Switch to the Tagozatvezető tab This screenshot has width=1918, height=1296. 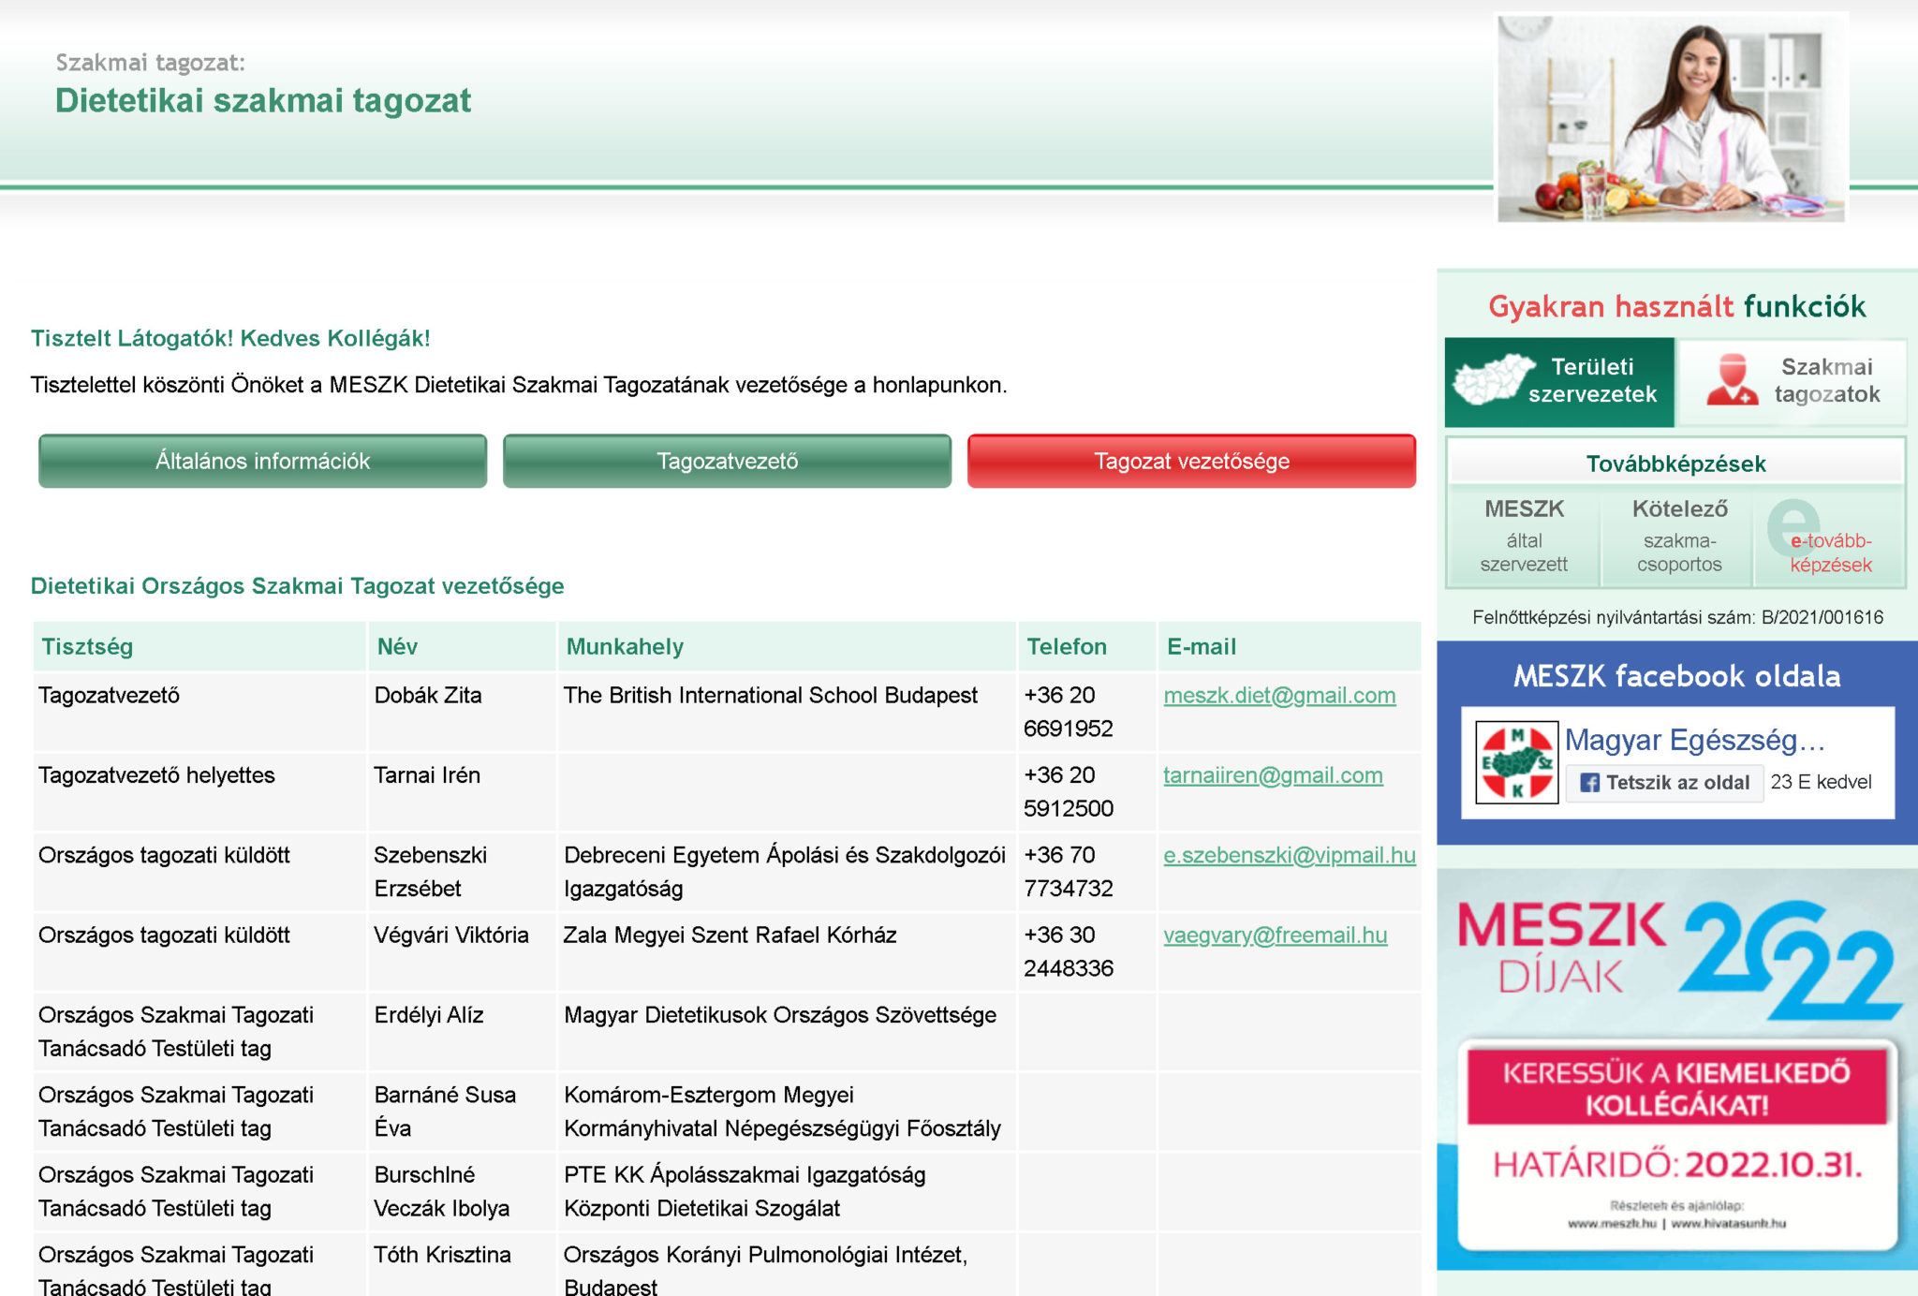727,462
